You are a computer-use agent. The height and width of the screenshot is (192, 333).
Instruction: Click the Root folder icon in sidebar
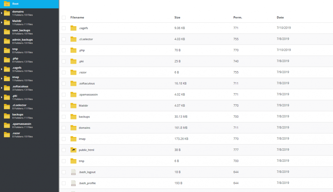pos(7,4)
